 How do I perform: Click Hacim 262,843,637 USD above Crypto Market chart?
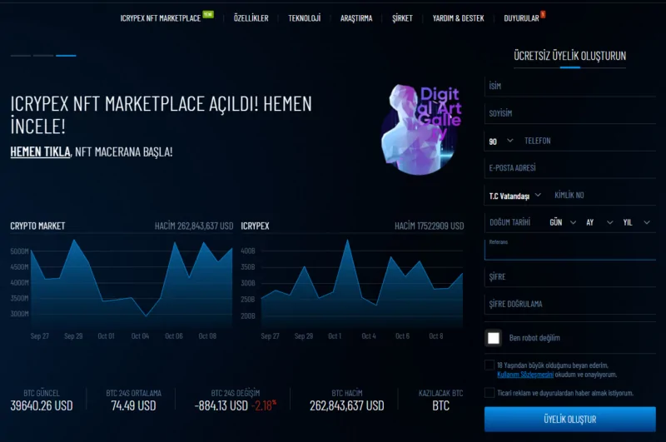click(194, 226)
